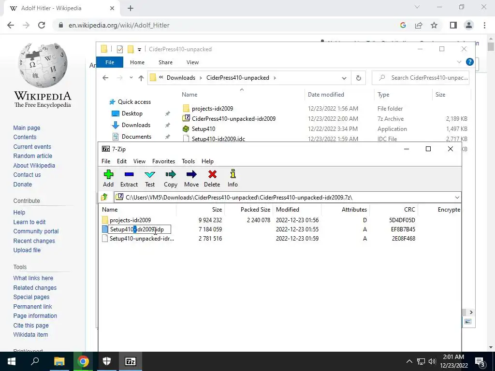The image size is (495, 371).
Task: Go back in File Explorer navigation
Action: click(x=105, y=78)
